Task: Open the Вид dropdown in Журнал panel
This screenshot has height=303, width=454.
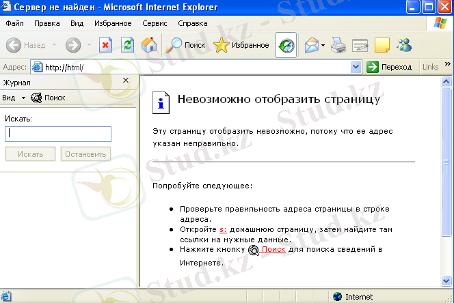Action: coord(13,98)
